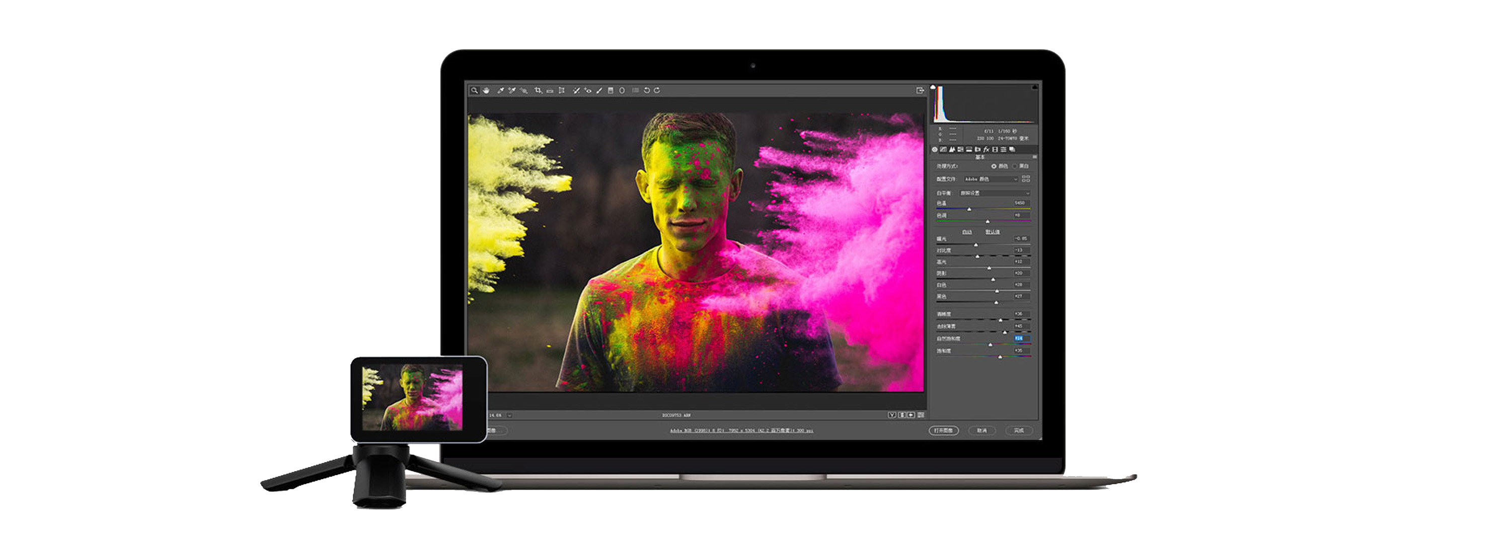Click the Done button
Viewport: 1510px width, 533px height.
point(1020,431)
